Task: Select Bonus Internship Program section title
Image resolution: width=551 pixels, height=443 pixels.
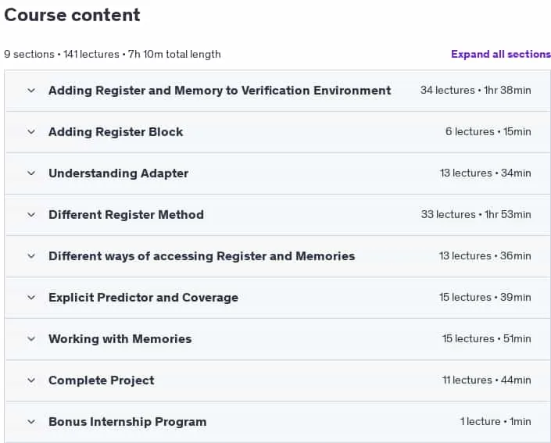Action: (x=127, y=422)
